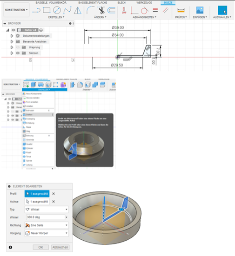Click the Extrude box icon in solid toolbar
235x256 pixels.
34,85
